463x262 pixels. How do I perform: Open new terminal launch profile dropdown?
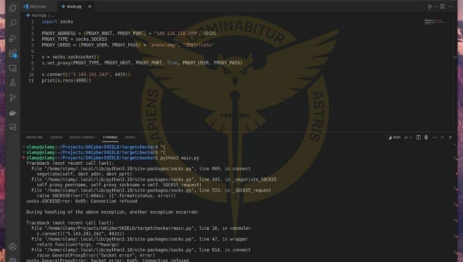click(411, 137)
